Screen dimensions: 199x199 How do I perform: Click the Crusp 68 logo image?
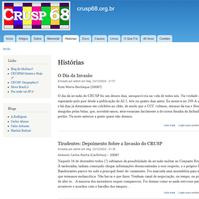click(x=36, y=16)
